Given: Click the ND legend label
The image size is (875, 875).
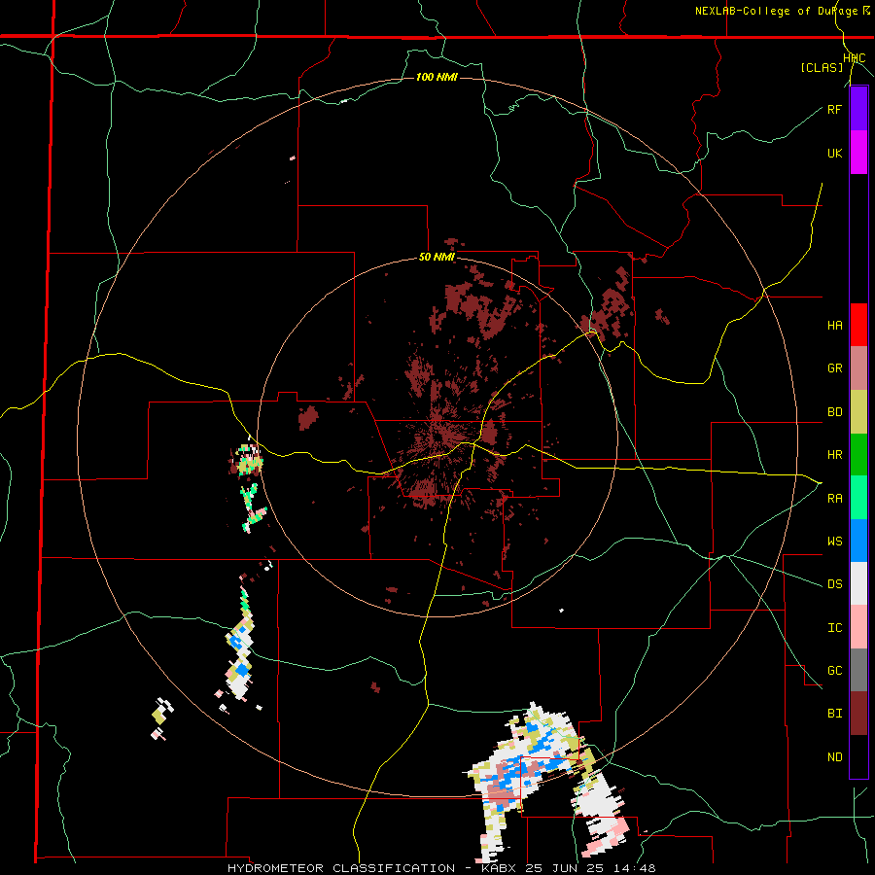Looking at the screenshot, I should [x=834, y=757].
